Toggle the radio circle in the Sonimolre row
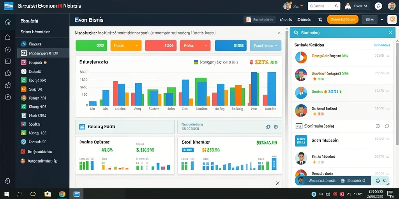 [x=387, y=126]
